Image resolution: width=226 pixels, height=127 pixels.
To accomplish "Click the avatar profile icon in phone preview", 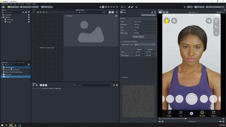I will [x=167, y=21].
